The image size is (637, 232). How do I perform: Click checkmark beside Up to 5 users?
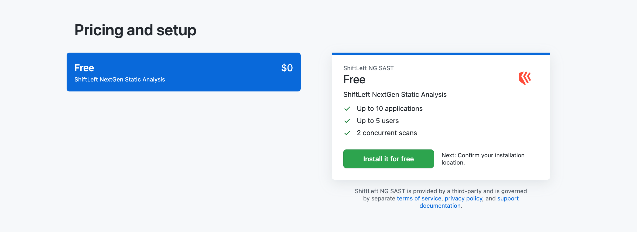coord(347,121)
